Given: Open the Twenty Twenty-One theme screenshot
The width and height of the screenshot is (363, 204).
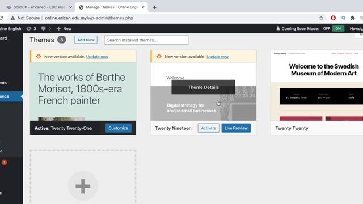Looking at the screenshot, I should [x=83, y=92].
